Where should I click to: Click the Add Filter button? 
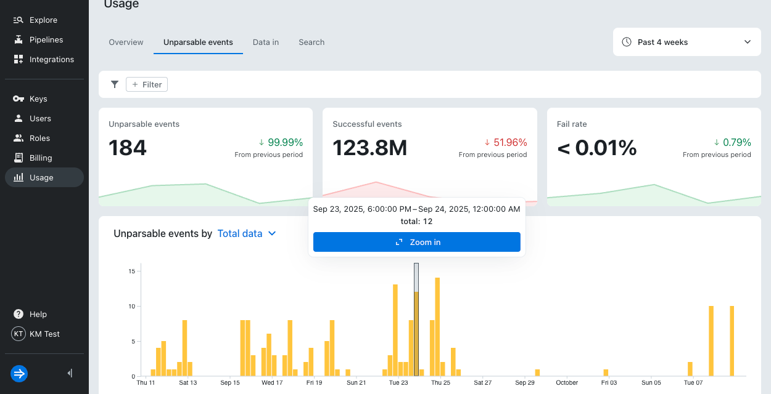(147, 84)
